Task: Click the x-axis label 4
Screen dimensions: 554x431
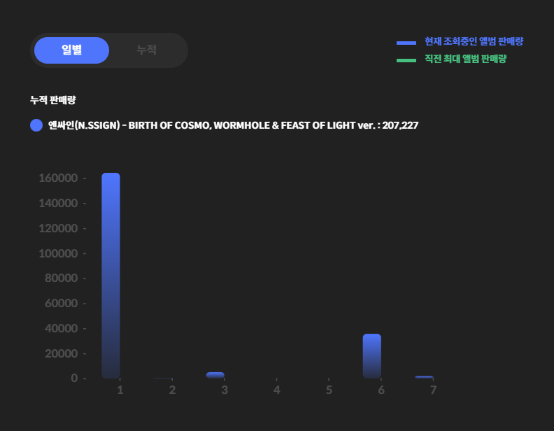Action: click(276, 390)
